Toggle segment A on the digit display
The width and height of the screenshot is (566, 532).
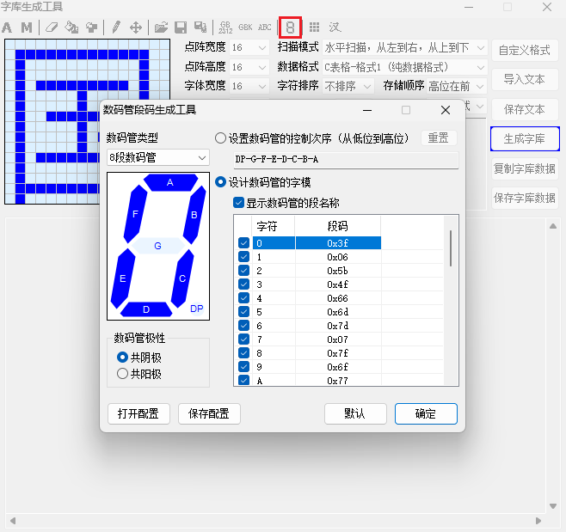click(170, 182)
